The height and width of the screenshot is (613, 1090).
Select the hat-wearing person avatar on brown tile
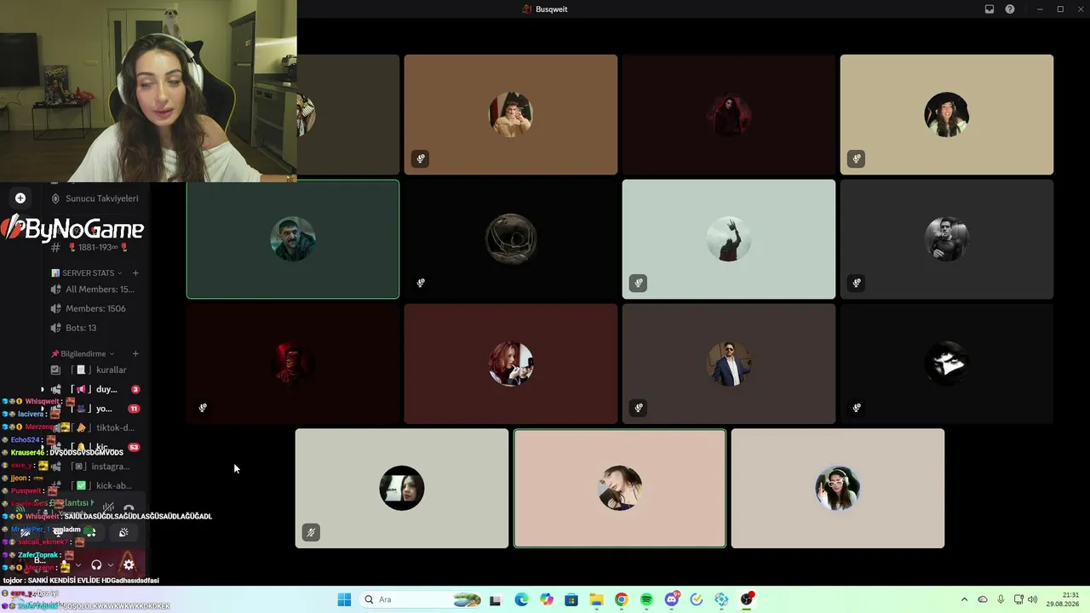(x=511, y=114)
